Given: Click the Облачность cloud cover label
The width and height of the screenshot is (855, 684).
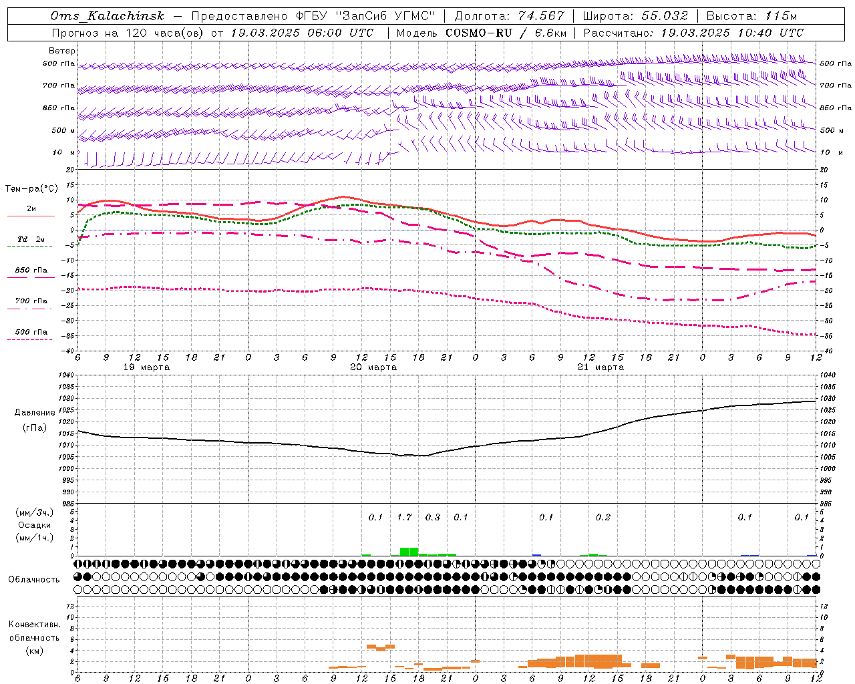Looking at the screenshot, I should (x=34, y=579).
